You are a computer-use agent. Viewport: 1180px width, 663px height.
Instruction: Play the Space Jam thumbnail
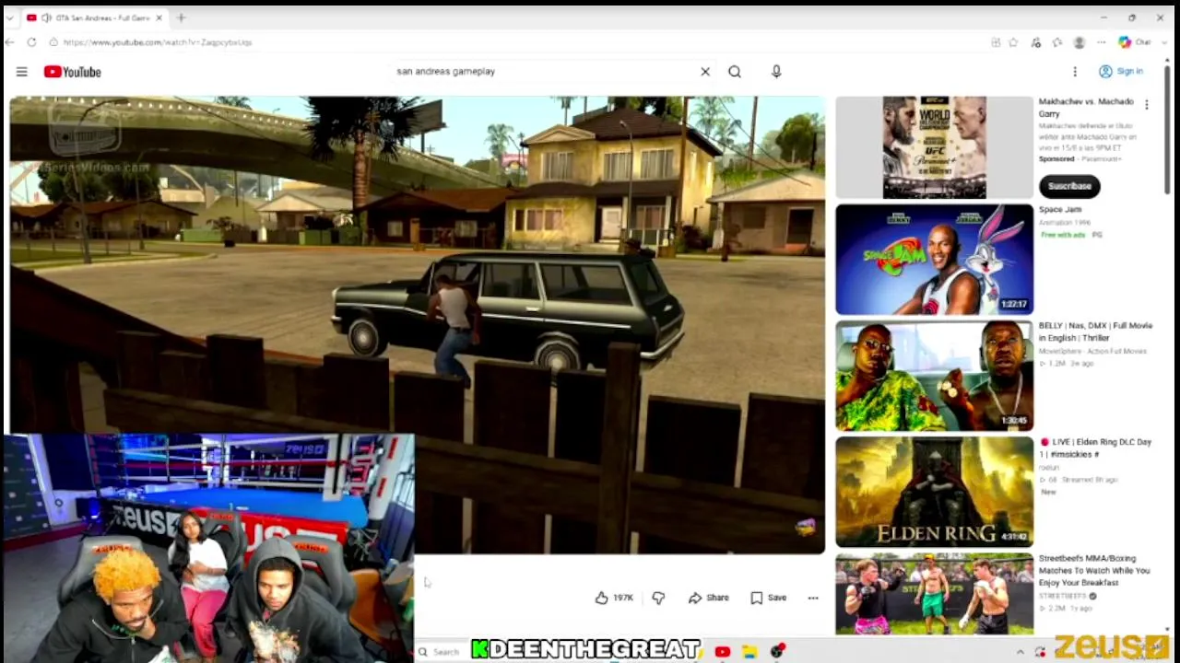(x=934, y=260)
